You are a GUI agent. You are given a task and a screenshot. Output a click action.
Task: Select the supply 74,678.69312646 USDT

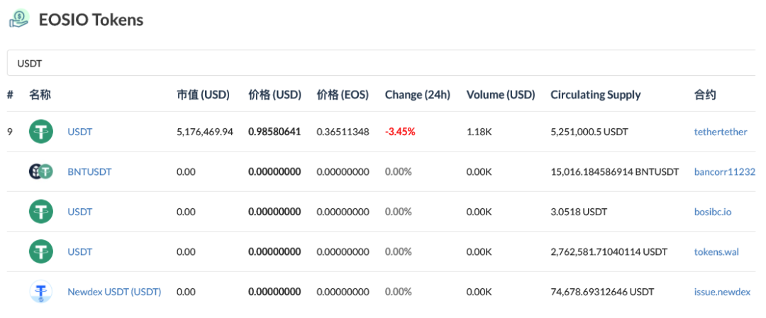click(602, 292)
